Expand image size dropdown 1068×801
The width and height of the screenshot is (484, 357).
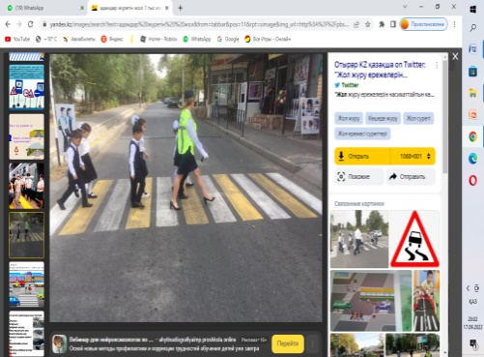coord(413,157)
